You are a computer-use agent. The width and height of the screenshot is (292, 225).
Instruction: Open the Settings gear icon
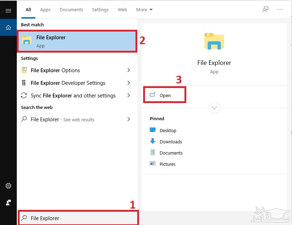click(x=8, y=186)
